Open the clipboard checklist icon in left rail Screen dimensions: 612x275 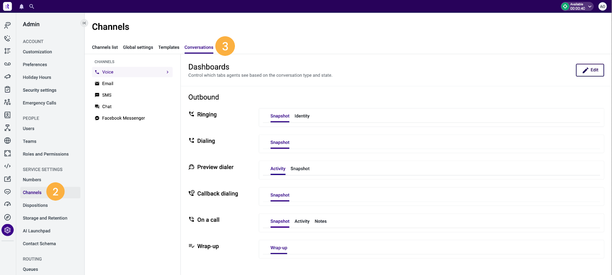coord(7,89)
